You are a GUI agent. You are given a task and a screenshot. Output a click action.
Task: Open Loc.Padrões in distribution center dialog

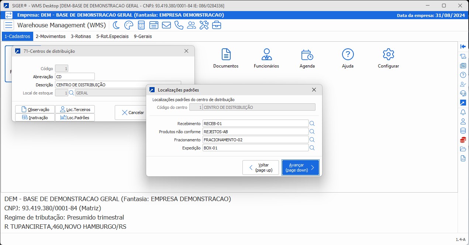75,118
